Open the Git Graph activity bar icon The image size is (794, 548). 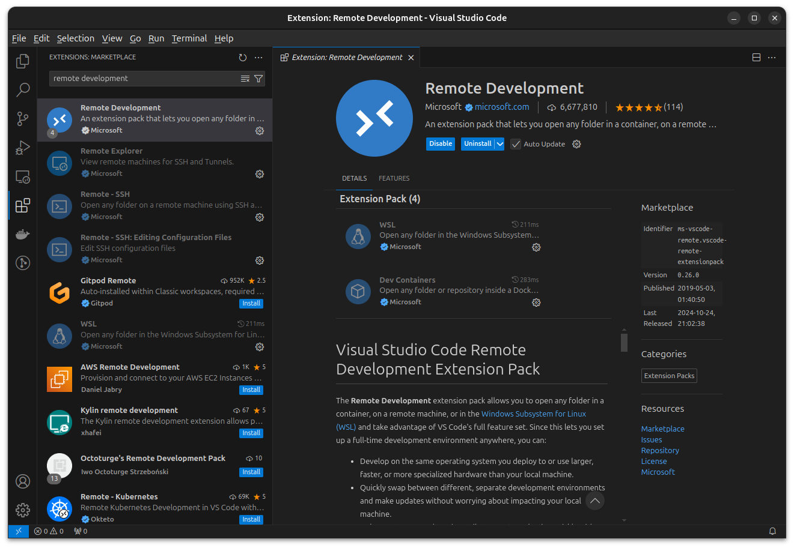[x=23, y=263]
